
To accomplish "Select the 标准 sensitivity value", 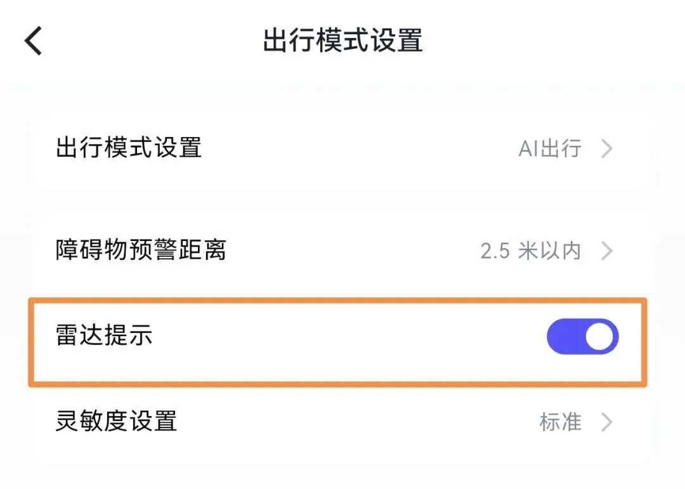I will coord(560,422).
